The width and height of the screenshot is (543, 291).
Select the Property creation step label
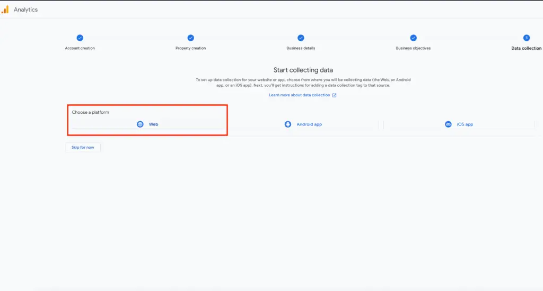coord(190,48)
